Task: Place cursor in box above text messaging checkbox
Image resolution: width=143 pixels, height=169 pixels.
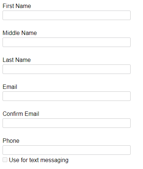Action: pyautogui.click(x=67, y=150)
